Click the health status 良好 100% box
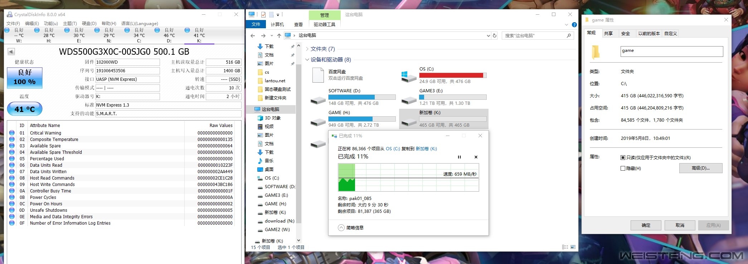 (25, 78)
